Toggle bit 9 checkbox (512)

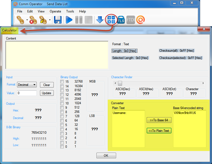62,108
